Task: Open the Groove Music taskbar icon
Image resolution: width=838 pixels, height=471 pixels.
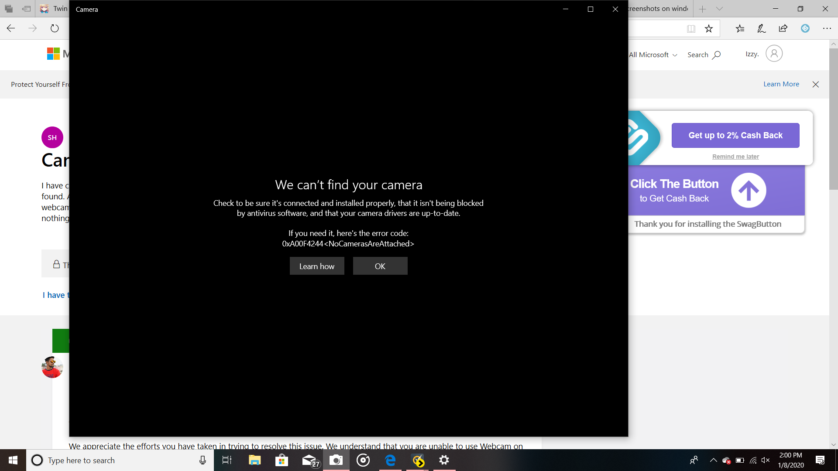Action: 363,460
